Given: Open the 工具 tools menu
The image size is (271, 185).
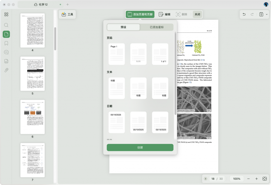Looking at the screenshot, I should [x=67, y=15].
